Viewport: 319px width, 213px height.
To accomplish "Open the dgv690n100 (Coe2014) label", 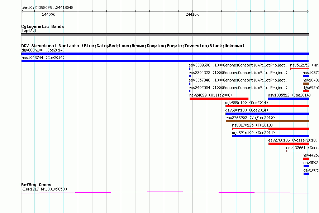I will [247, 110].
